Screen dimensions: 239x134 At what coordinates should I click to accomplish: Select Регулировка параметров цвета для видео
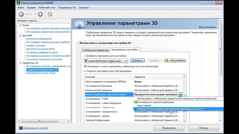[48, 28]
